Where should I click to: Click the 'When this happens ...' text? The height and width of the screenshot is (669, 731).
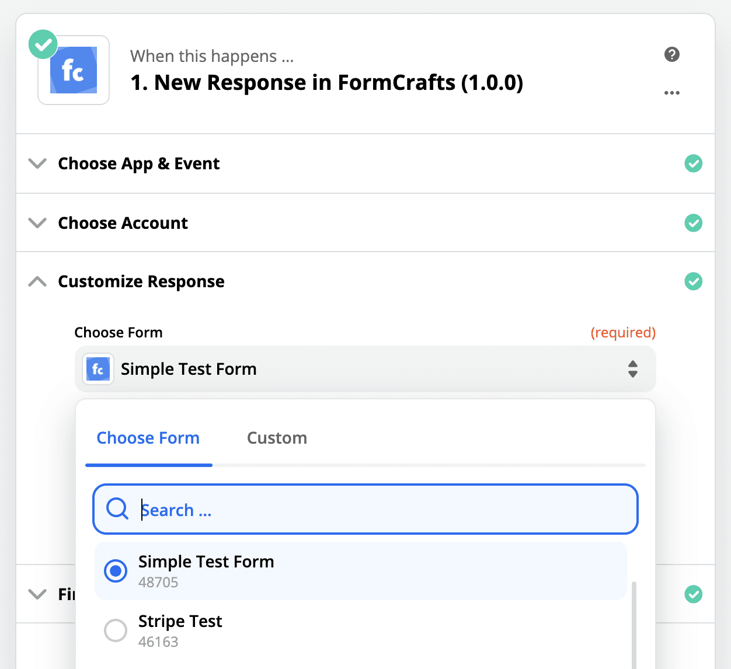(x=212, y=56)
